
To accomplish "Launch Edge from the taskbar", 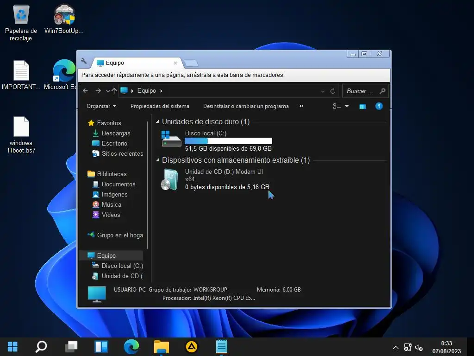I will click(x=131, y=347).
